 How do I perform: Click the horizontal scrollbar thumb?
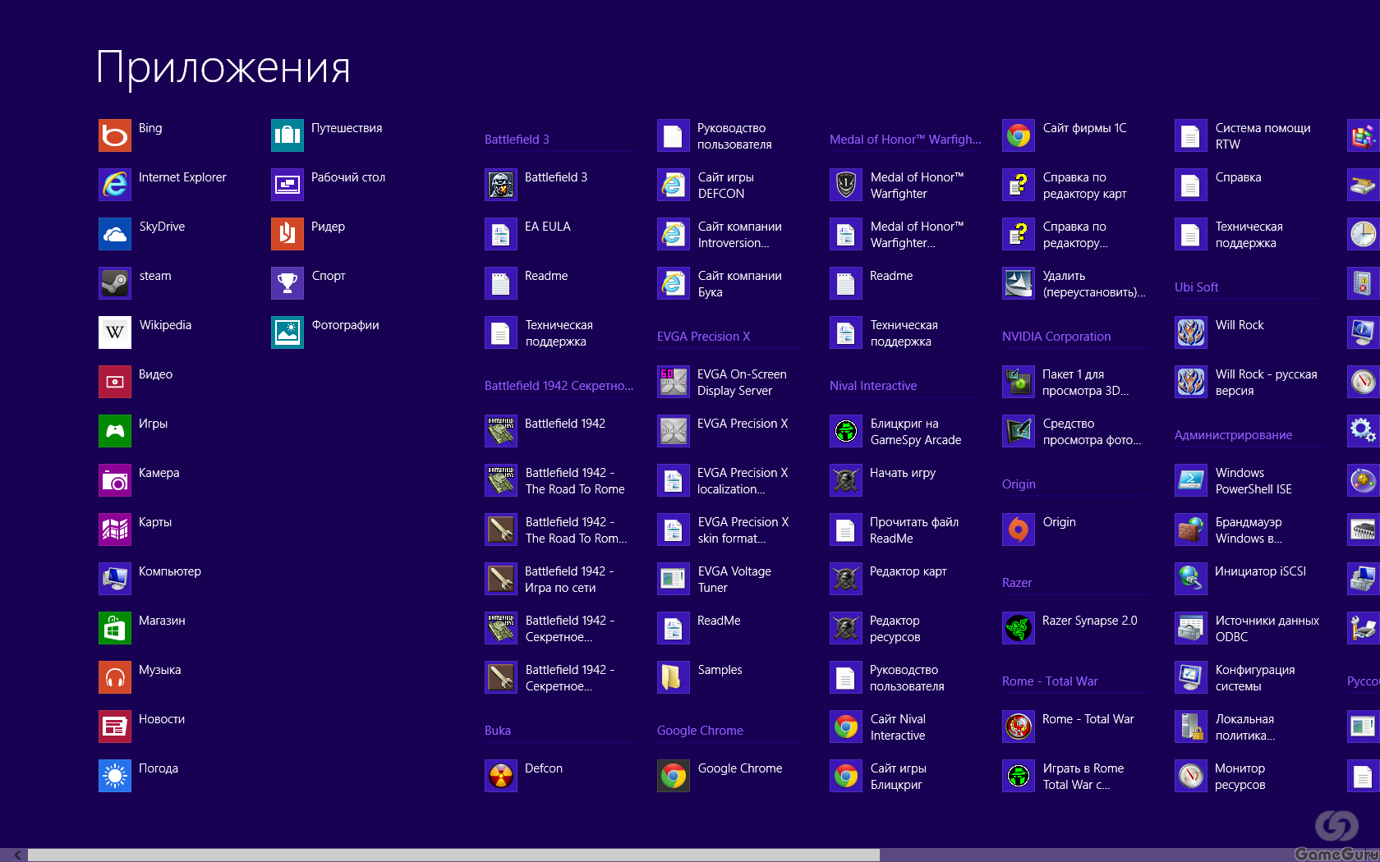point(453,855)
